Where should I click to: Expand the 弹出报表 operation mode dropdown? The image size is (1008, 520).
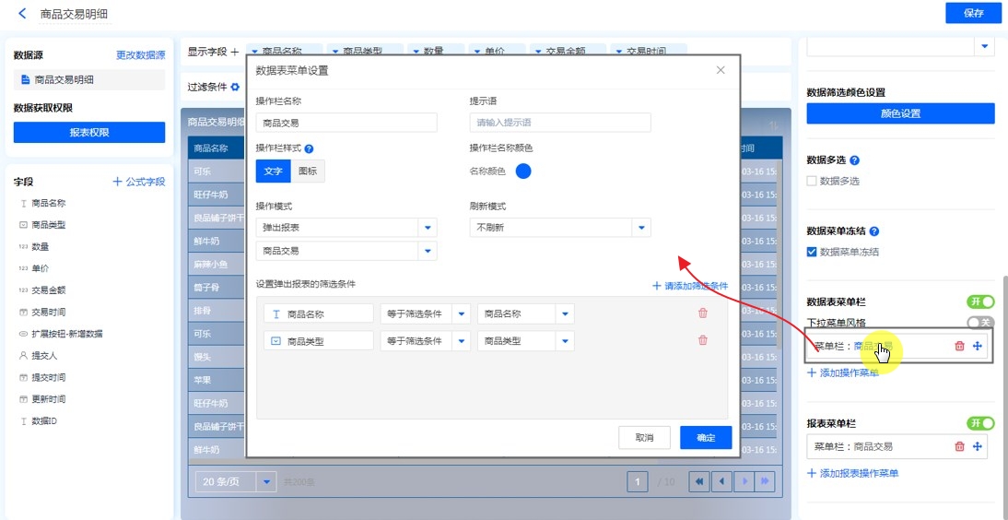428,227
